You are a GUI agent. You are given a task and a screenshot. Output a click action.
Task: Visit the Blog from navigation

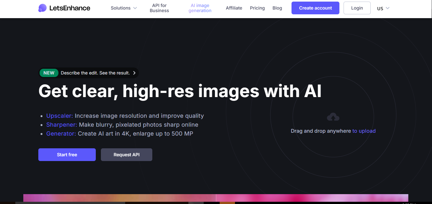click(x=277, y=8)
